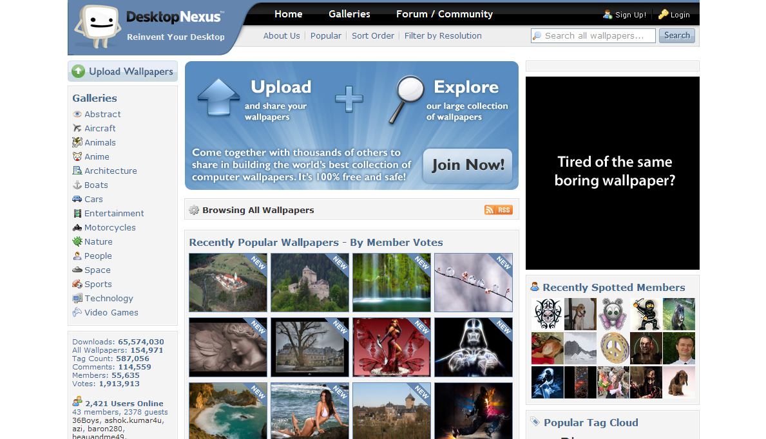Click the Login key icon
The image size is (766, 439).
[664, 15]
